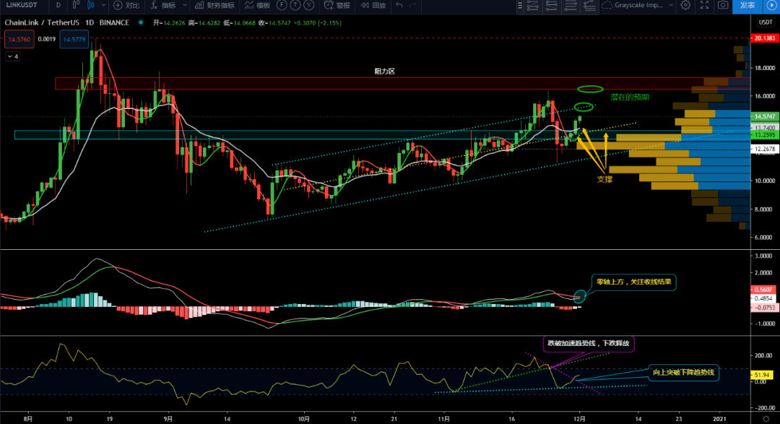This screenshot has height=424, width=780.
Task: Start bar 回放 replay mode
Action: pos(373,5)
